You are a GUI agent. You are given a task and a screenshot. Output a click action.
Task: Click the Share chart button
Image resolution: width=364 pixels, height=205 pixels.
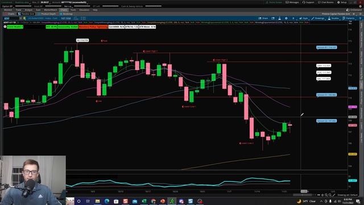[263, 18]
